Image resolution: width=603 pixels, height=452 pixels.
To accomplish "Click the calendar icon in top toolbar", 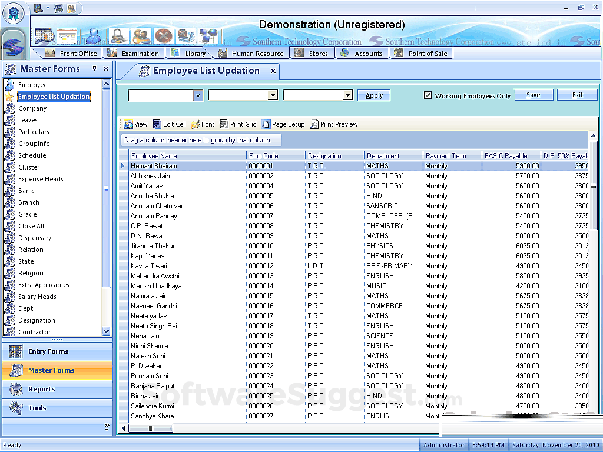I will point(44,35).
